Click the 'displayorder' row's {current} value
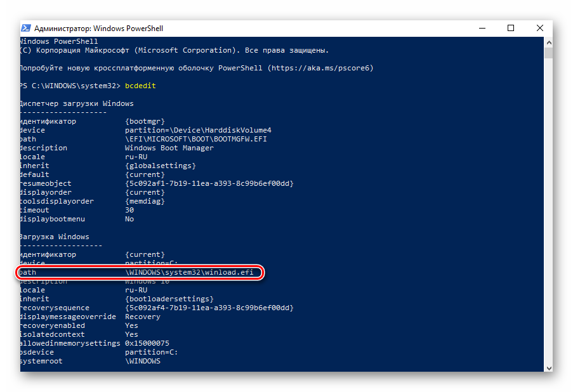 coord(145,193)
